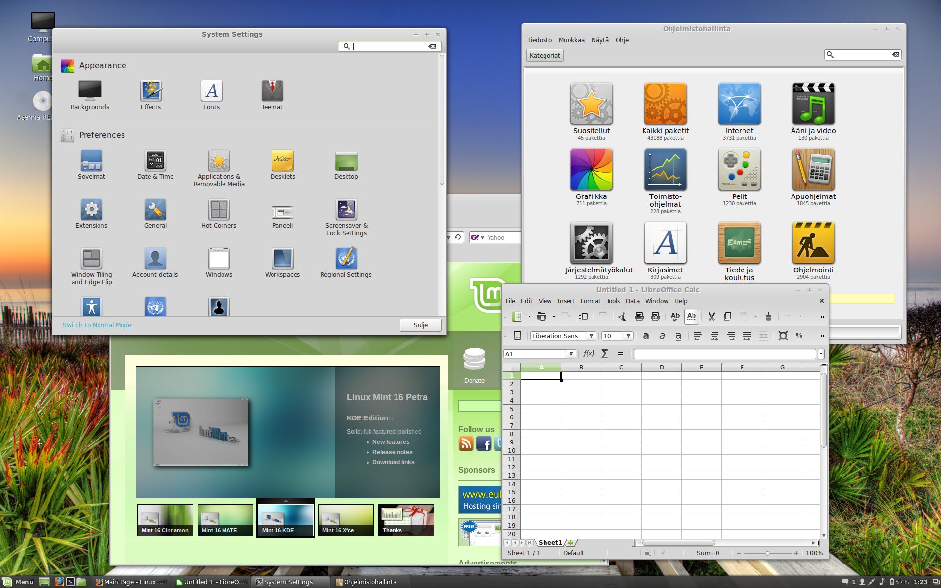Open Function Wizard f(x) in Calc
Viewport: 941px width, 588px height.
[589, 354]
